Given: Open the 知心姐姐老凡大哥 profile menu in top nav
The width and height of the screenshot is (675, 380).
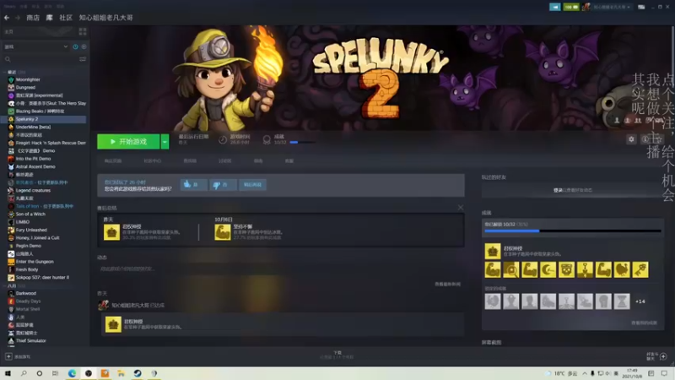Looking at the screenshot, I should click(x=106, y=18).
